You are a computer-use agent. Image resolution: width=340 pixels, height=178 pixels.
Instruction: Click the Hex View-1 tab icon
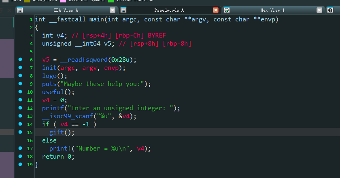(x=227, y=10)
